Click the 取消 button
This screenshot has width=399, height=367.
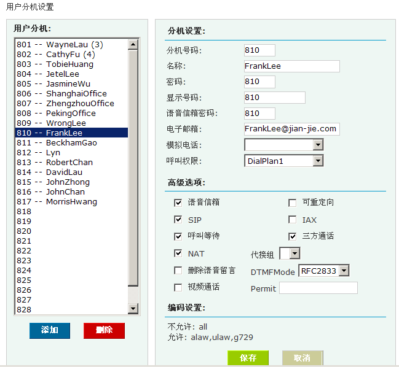302,358
